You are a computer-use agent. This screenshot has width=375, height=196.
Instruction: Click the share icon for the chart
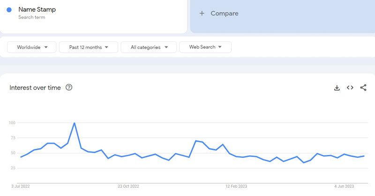[x=363, y=88]
